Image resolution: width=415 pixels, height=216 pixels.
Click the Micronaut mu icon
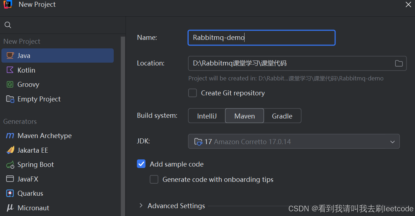[x=10, y=208]
